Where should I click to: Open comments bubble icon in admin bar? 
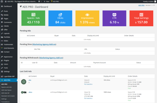point(39,2)
